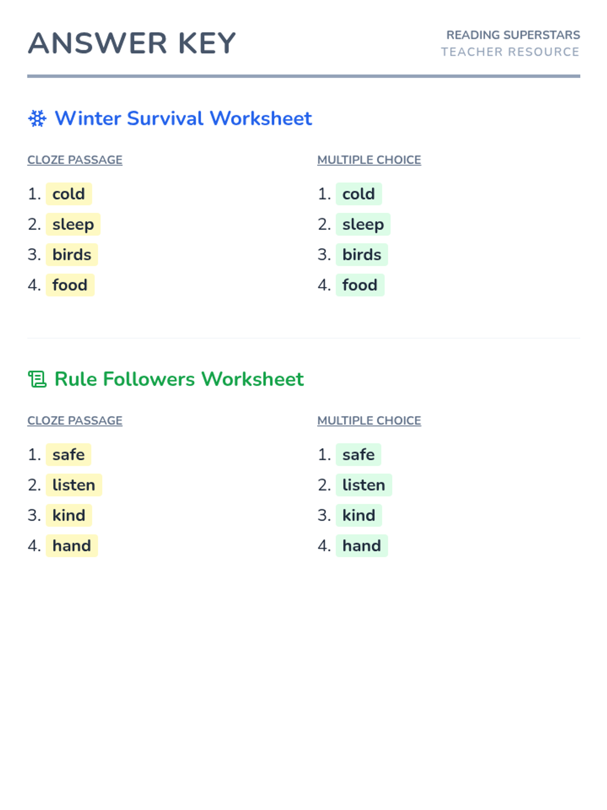607x810 pixels.
Task: Select the green 'food' multiple choice answer
Action: coord(360,285)
